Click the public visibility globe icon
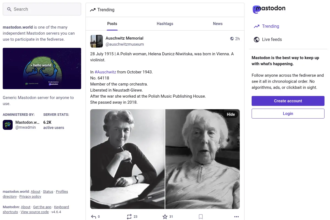 [232, 39]
